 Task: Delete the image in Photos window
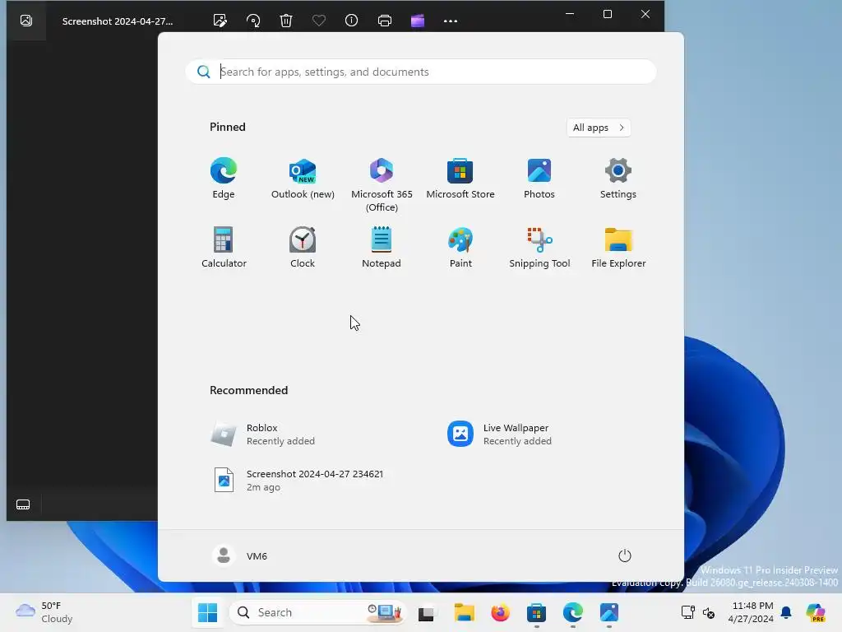(x=286, y=21)
